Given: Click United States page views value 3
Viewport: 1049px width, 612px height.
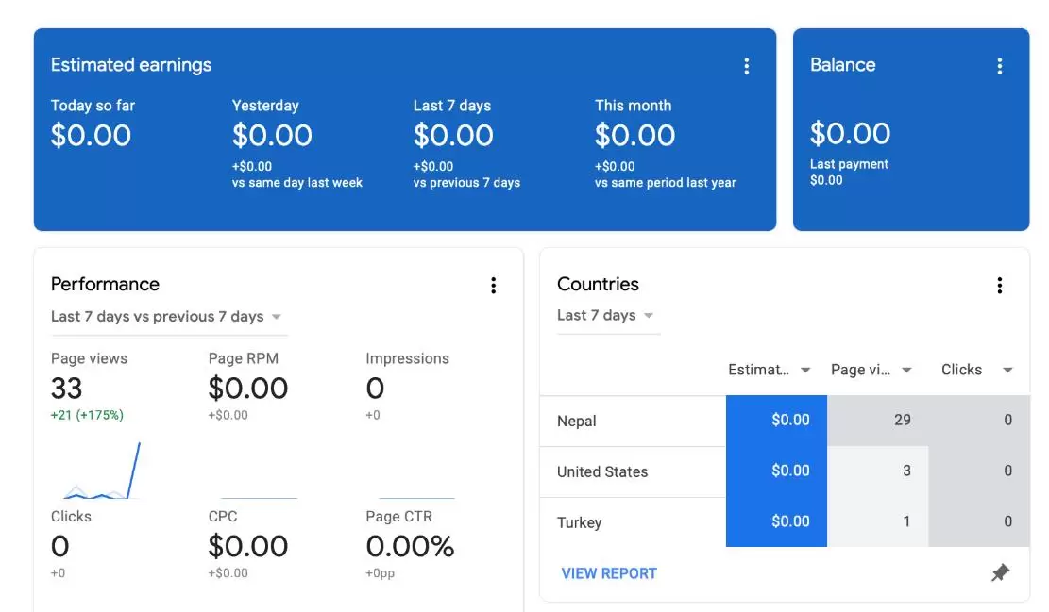Looking at the screenshot, I should 906,471.
